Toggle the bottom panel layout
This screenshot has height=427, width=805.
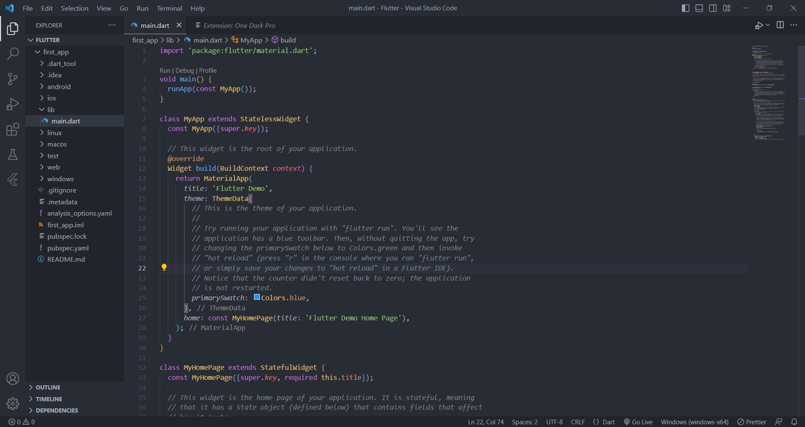point(699,8)
